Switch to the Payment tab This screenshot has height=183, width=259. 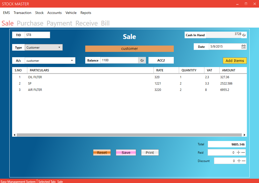tap(59, 23)
